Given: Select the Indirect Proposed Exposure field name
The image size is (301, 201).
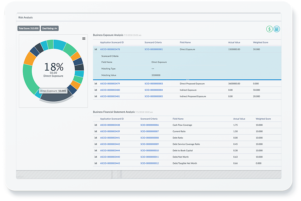Looking at the screenshot, I should click(193, 96).
